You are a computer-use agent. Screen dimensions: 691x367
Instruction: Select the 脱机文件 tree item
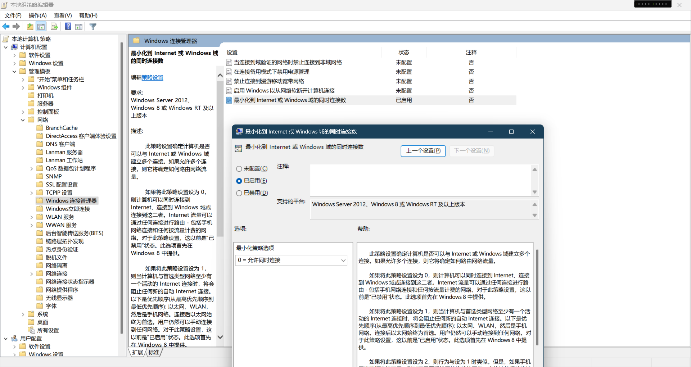(x=57, y=258)
